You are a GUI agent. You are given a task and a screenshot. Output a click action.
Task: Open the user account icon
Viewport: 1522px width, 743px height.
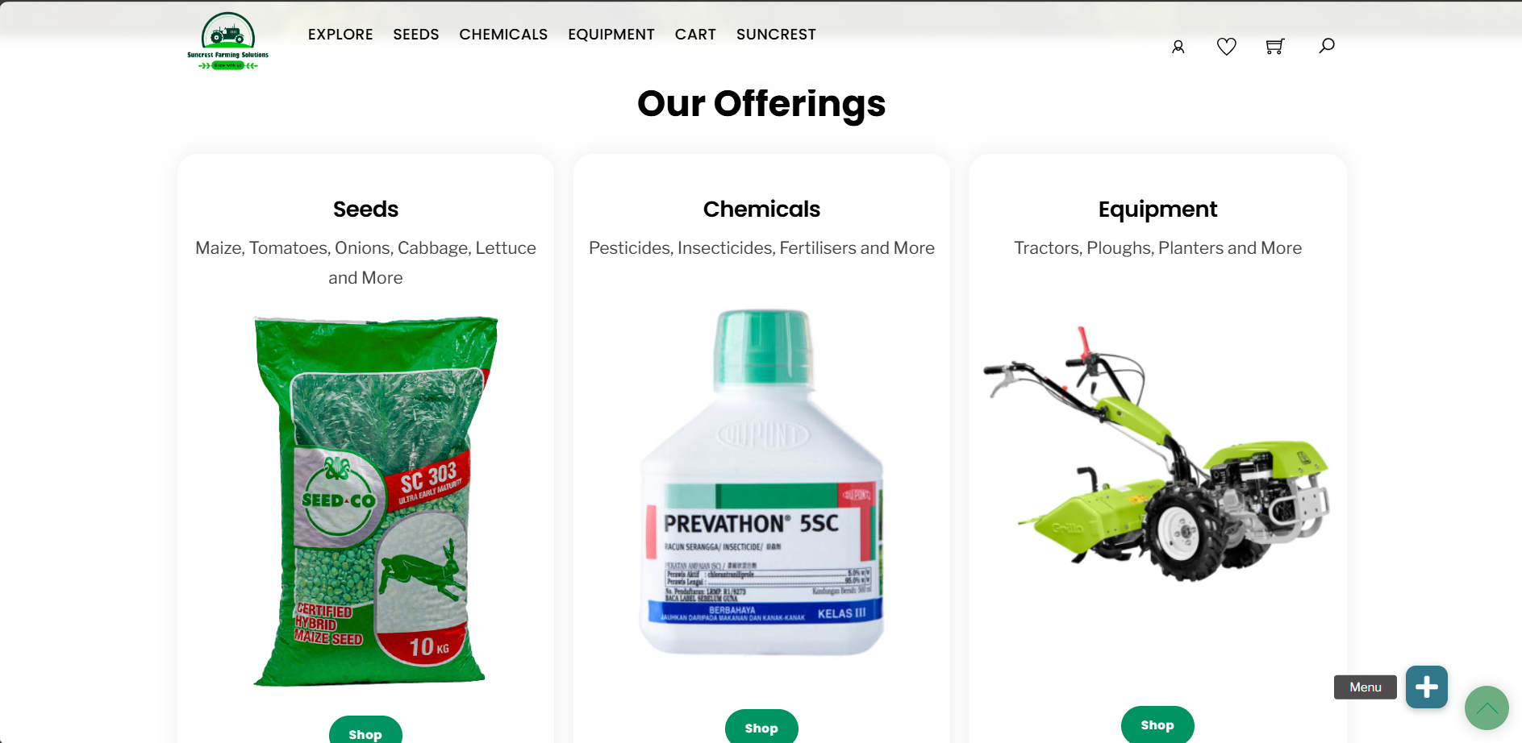pos(1178,47)
